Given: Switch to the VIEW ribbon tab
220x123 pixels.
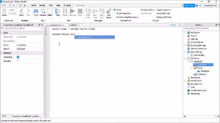Looking at the screenshot, I should [x=58, y=5].
